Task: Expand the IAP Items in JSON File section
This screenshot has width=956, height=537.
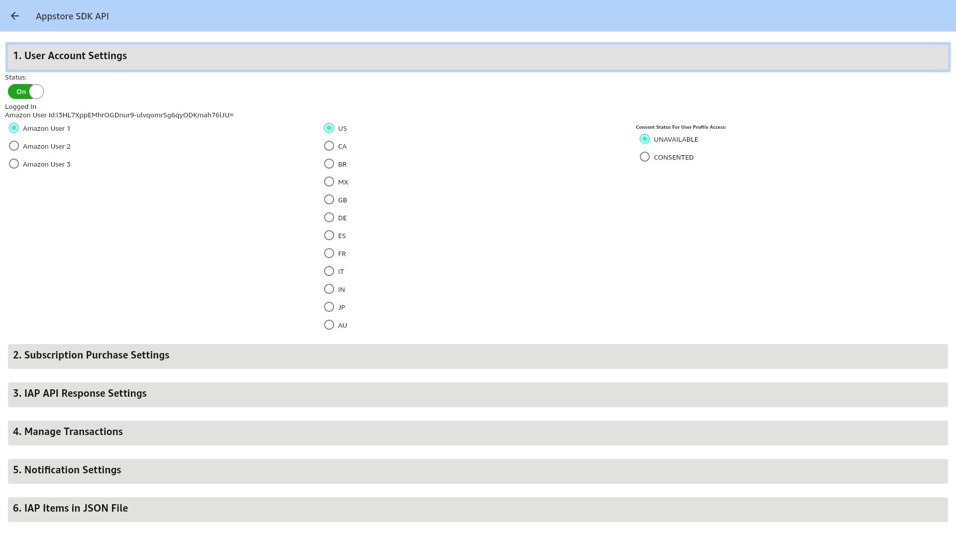Action: [x=478, y=508]
